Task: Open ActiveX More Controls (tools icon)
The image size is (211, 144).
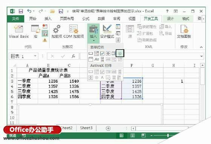Action: 119,77
